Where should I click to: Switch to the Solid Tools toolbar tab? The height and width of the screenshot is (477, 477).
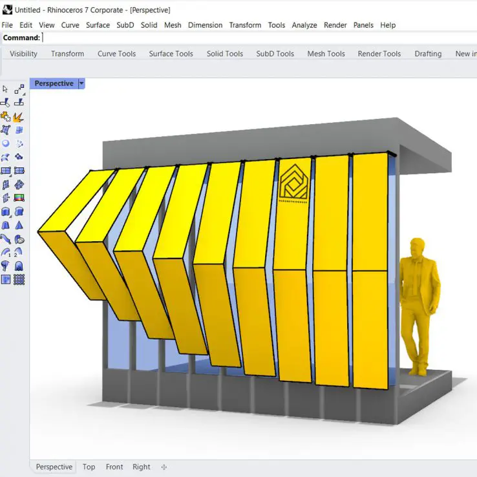coord(225,54)
